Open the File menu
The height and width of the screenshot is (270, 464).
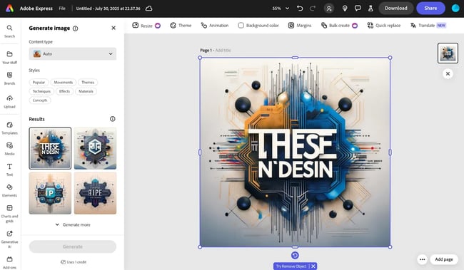pos(62,9)
